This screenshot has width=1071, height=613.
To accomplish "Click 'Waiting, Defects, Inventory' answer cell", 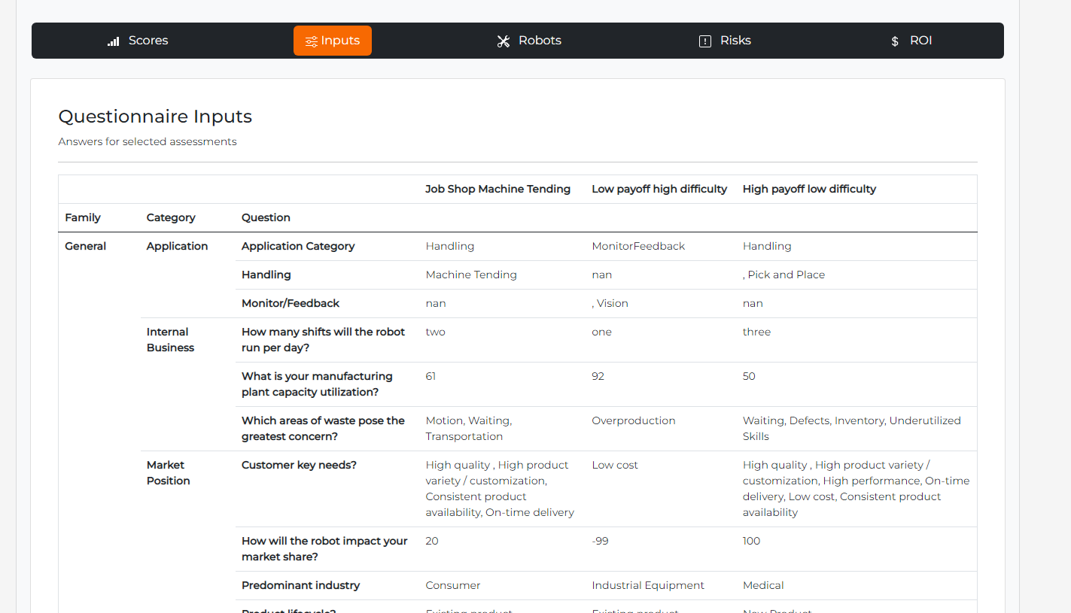I will coord(852,429).
